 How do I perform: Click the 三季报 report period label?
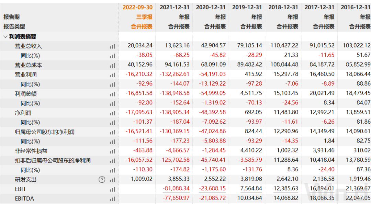pyautogui.click(x=144, y=17)
